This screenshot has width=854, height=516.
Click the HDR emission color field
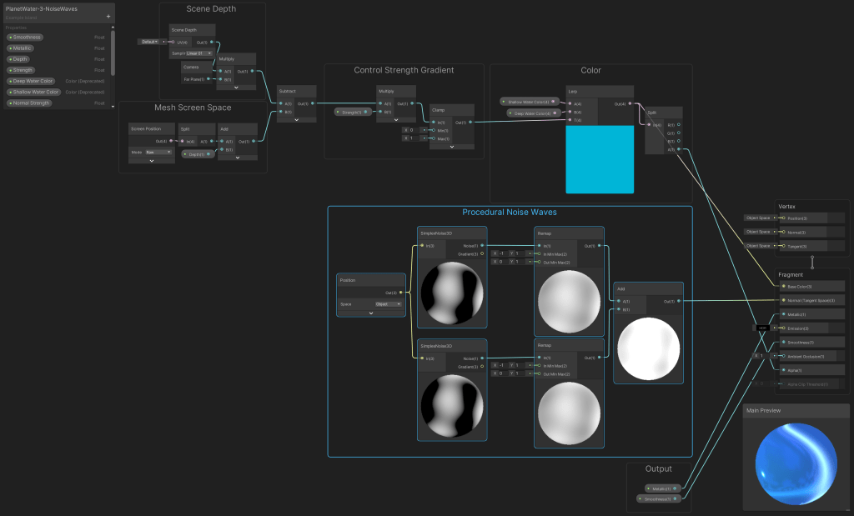click(x=762, y=328)
